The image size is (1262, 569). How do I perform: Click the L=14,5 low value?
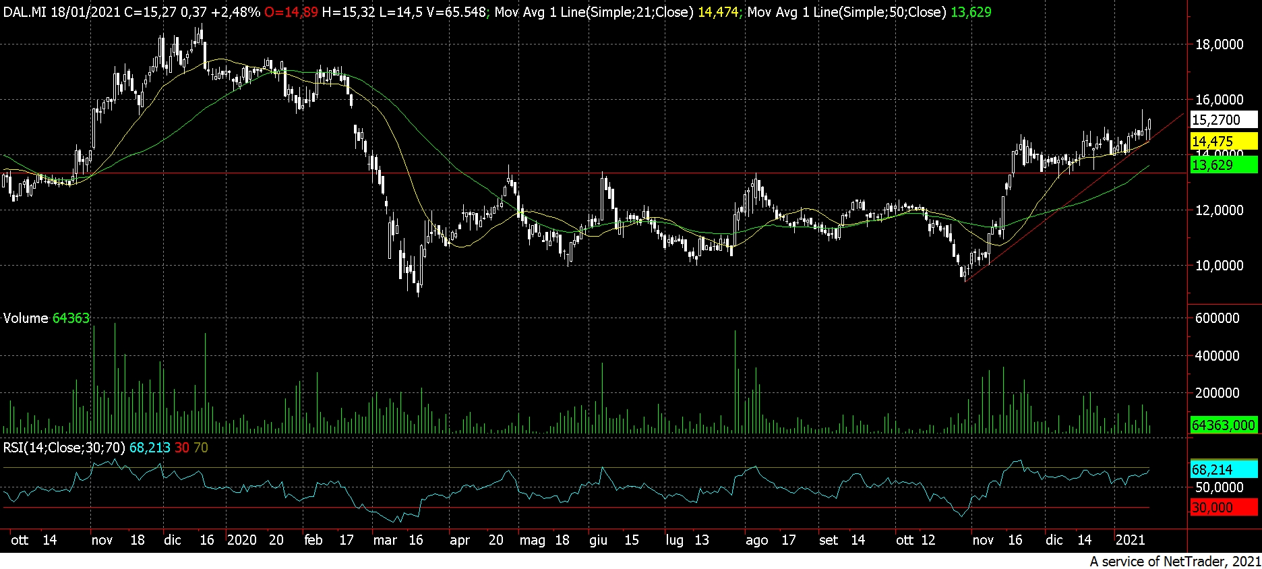(x=402, y=11)
